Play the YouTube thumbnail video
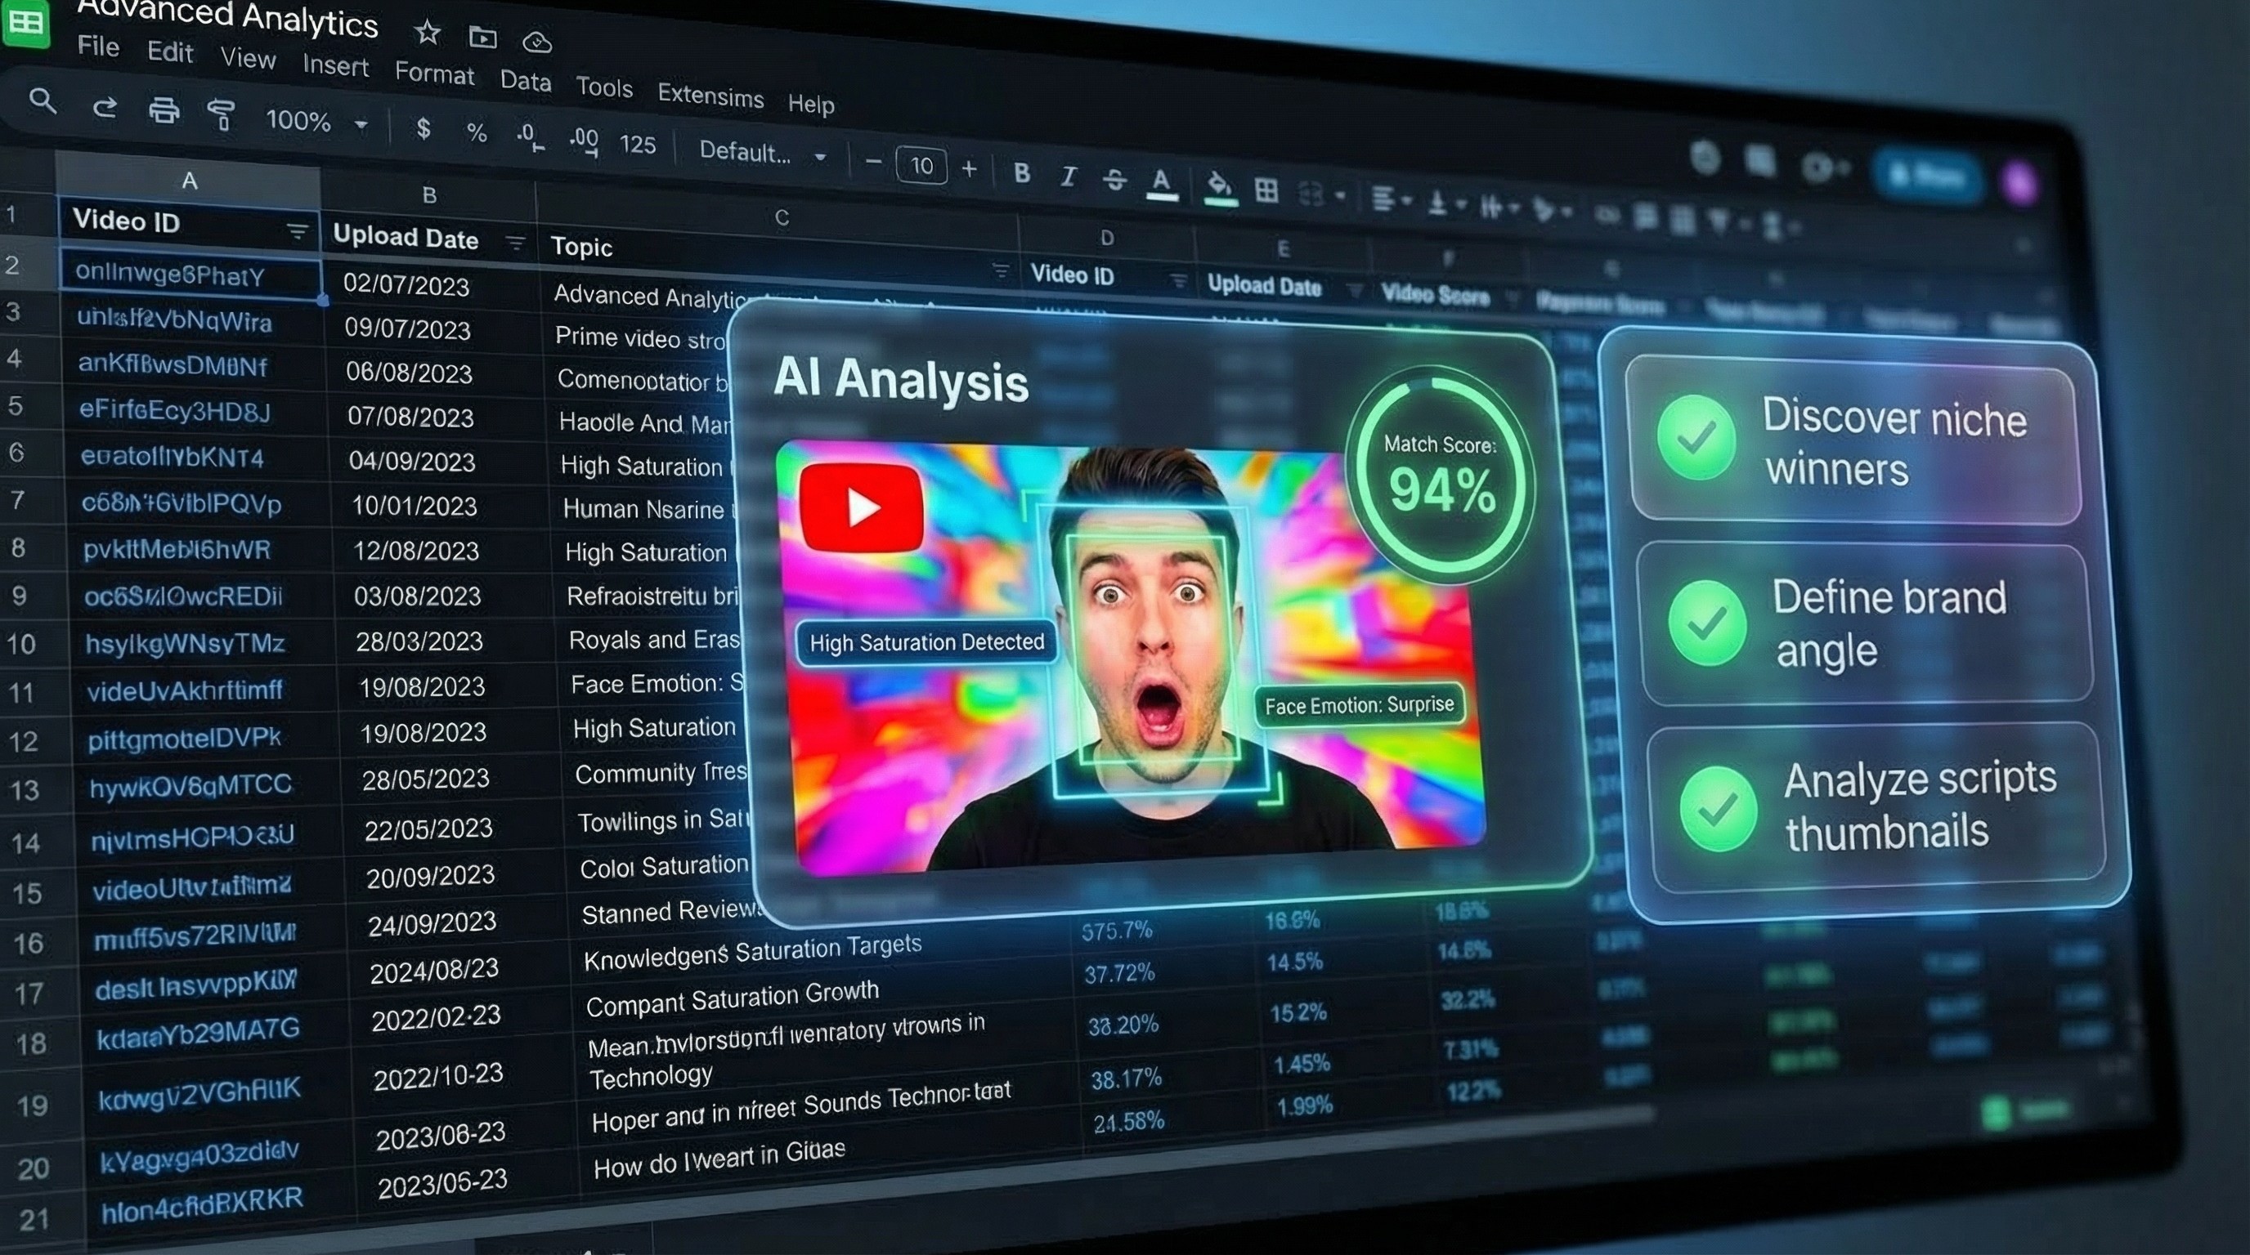This screenshot has height=1255, width=2250. [861, 508]
